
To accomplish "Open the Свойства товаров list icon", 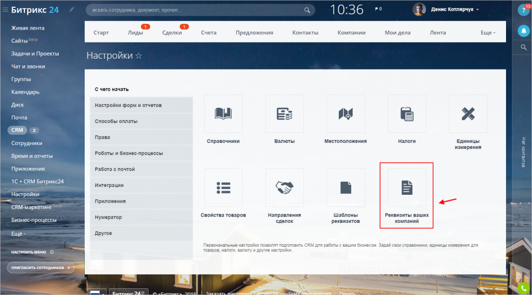I will (223, 187).
